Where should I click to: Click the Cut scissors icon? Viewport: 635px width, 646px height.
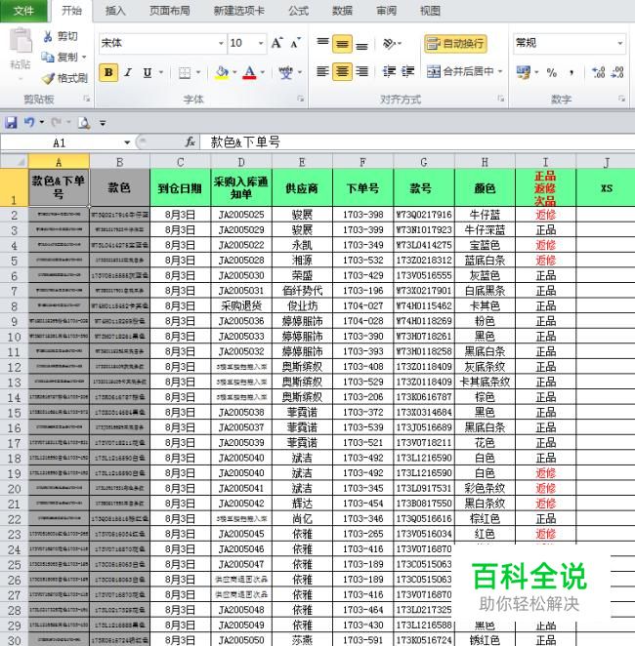click(x=48, y=36)
